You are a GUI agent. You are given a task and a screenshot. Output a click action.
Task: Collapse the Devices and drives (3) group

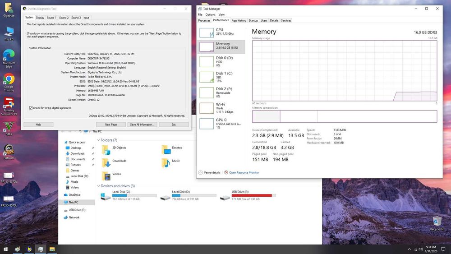pyautogui.click(x=98, y=186)
